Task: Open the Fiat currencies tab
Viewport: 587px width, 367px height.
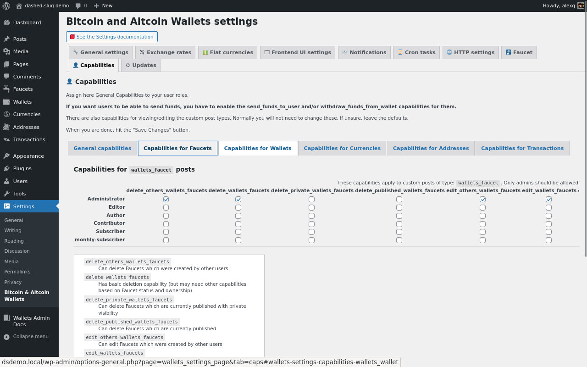Action: [227, 52]
